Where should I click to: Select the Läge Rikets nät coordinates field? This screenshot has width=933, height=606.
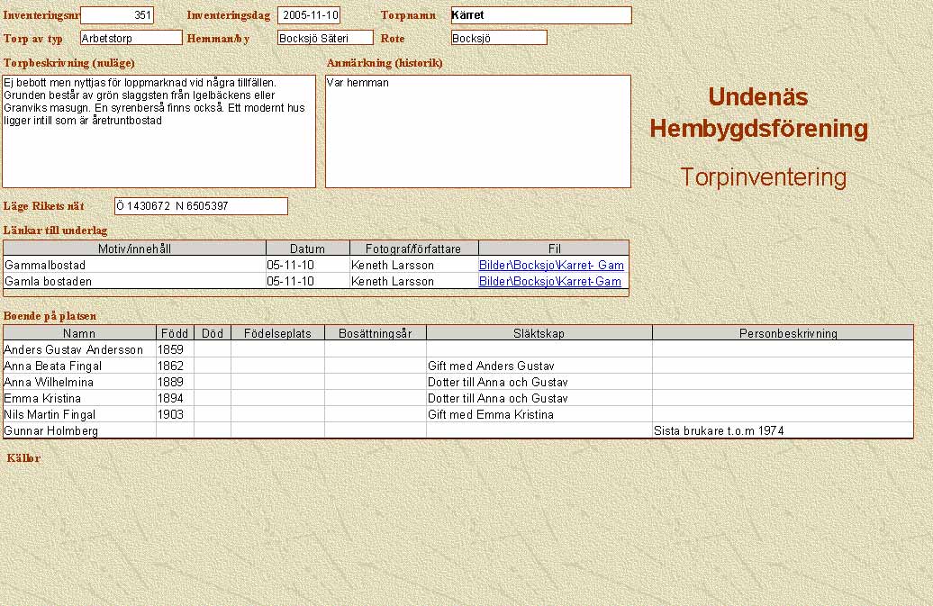[x=201, y=206]
